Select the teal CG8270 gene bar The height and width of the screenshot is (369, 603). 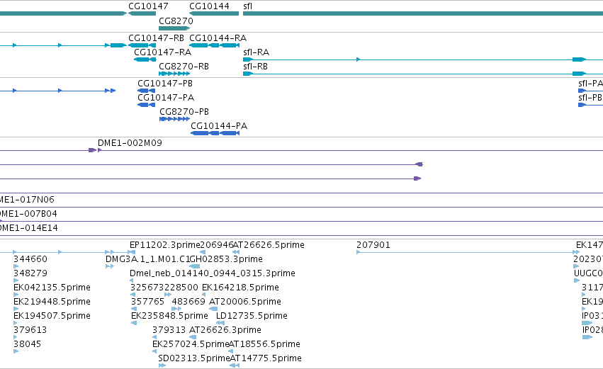click(174, 28)
